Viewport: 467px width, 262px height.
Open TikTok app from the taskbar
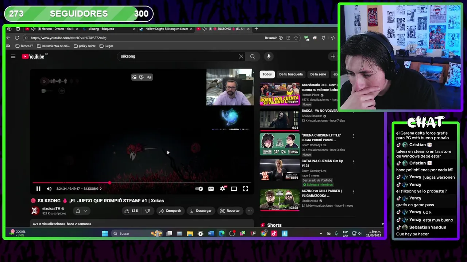click(274, 234)
